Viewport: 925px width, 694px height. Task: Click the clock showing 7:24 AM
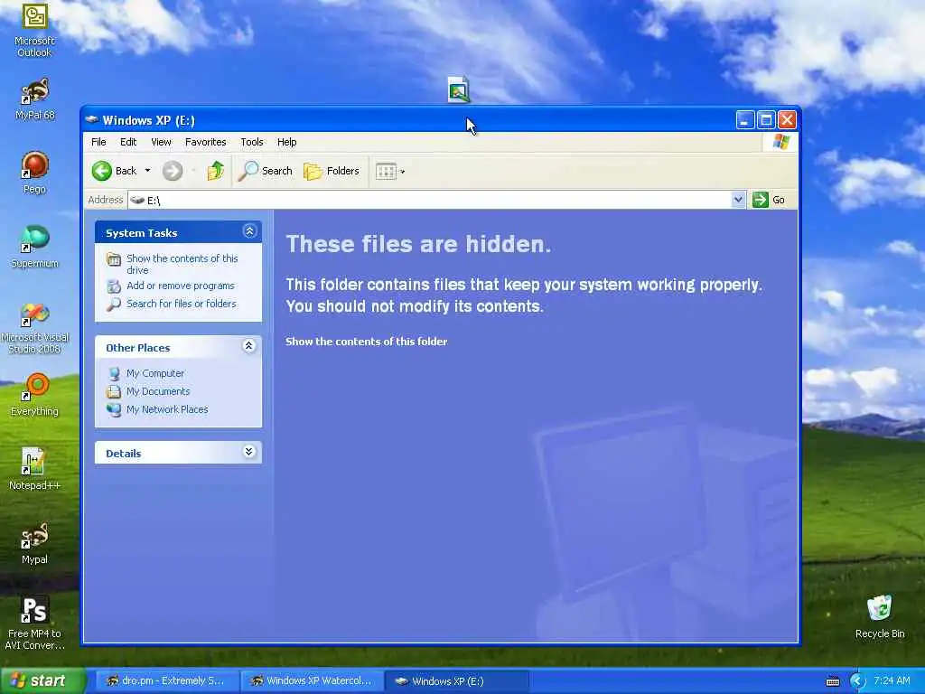point(892,681)
